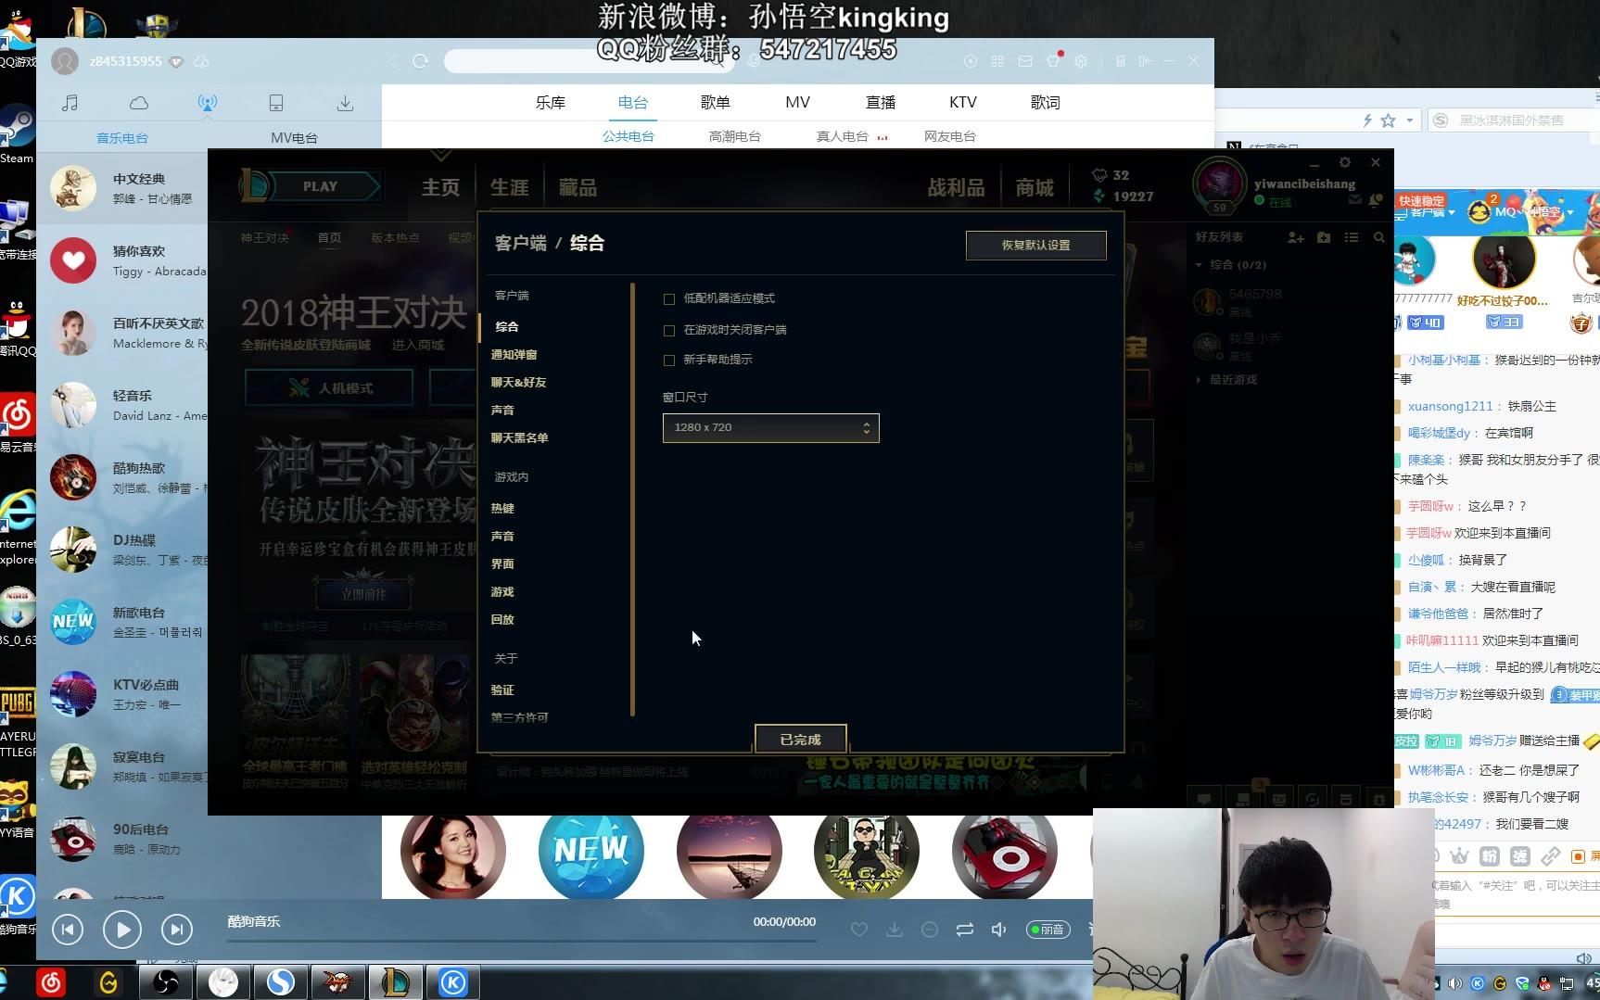Click new folder icon in friends list
This screenshot has width=1600, height=1000.
[1324, 237]
